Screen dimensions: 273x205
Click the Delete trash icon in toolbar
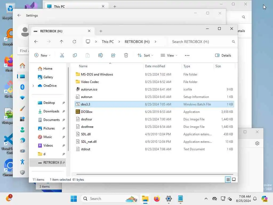pyautogui.click(x=126, y=56)
